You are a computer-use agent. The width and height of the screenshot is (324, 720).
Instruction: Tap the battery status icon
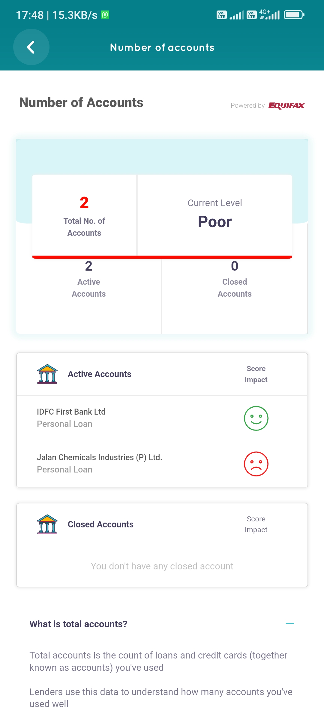point(294,15)
